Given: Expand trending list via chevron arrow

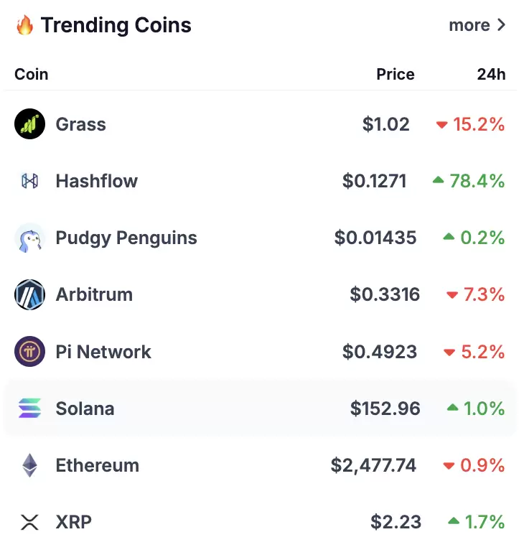Looking at the screenshot, I should point(502,25).
